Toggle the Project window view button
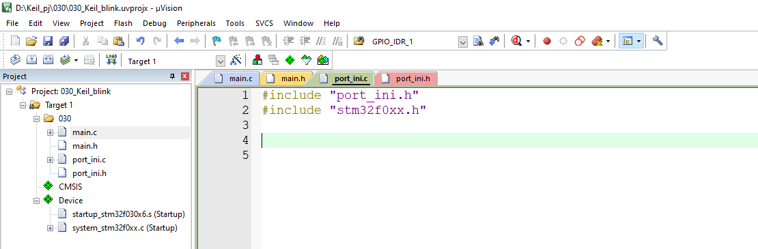The image size is (758, 249). (628, 41)
